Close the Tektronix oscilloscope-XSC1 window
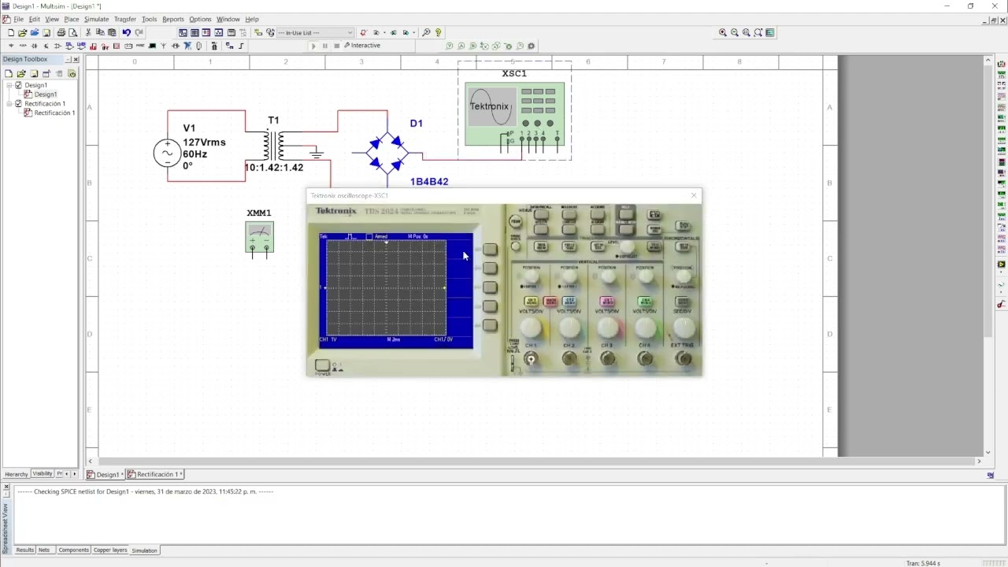The image size is (1008, 567). [x=694, y=195]
